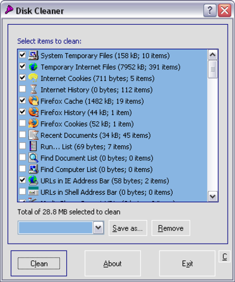Uncheck URLs in IE Address Bar checkbox
This screenshot has height=282, width=235.
click(x=22, y=180)
